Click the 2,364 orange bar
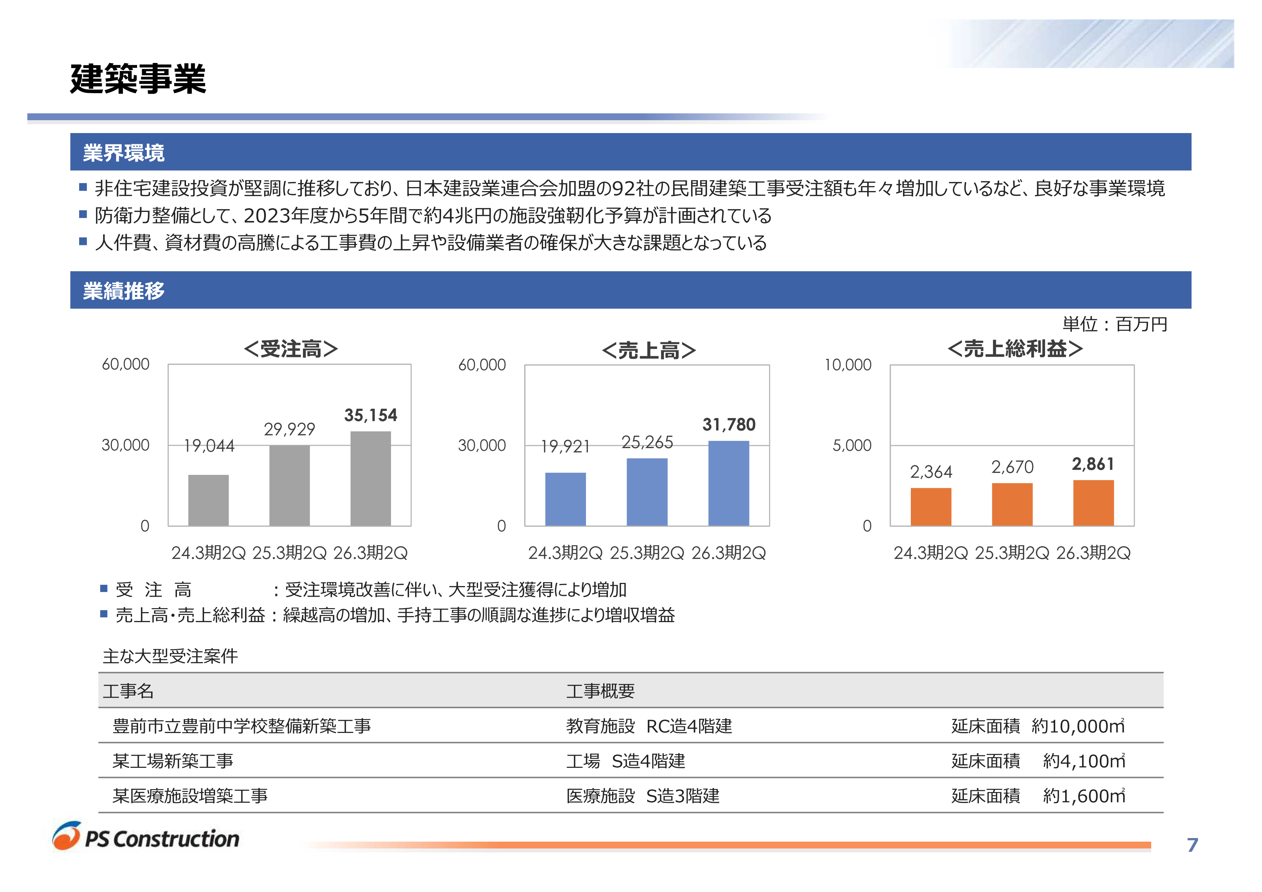The width and height of the screenshot is (1262, 892). (x=931, y=507)
